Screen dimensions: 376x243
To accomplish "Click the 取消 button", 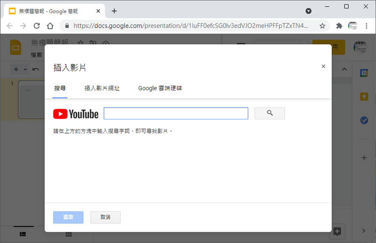I will [105, 217].
